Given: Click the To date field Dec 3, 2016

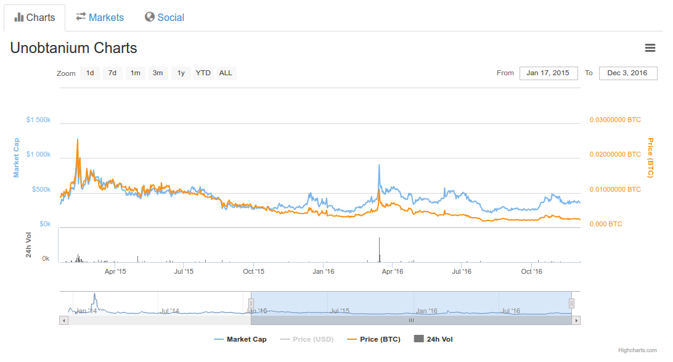Looking at the screenshot, I should click(x=627, y=73).
